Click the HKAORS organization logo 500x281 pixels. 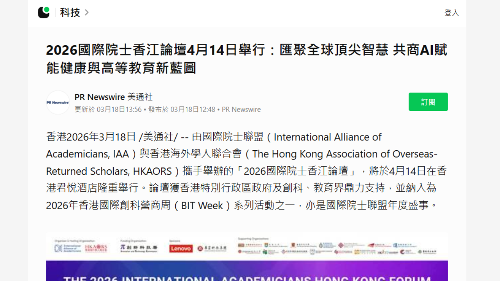(x=96, y=248)
